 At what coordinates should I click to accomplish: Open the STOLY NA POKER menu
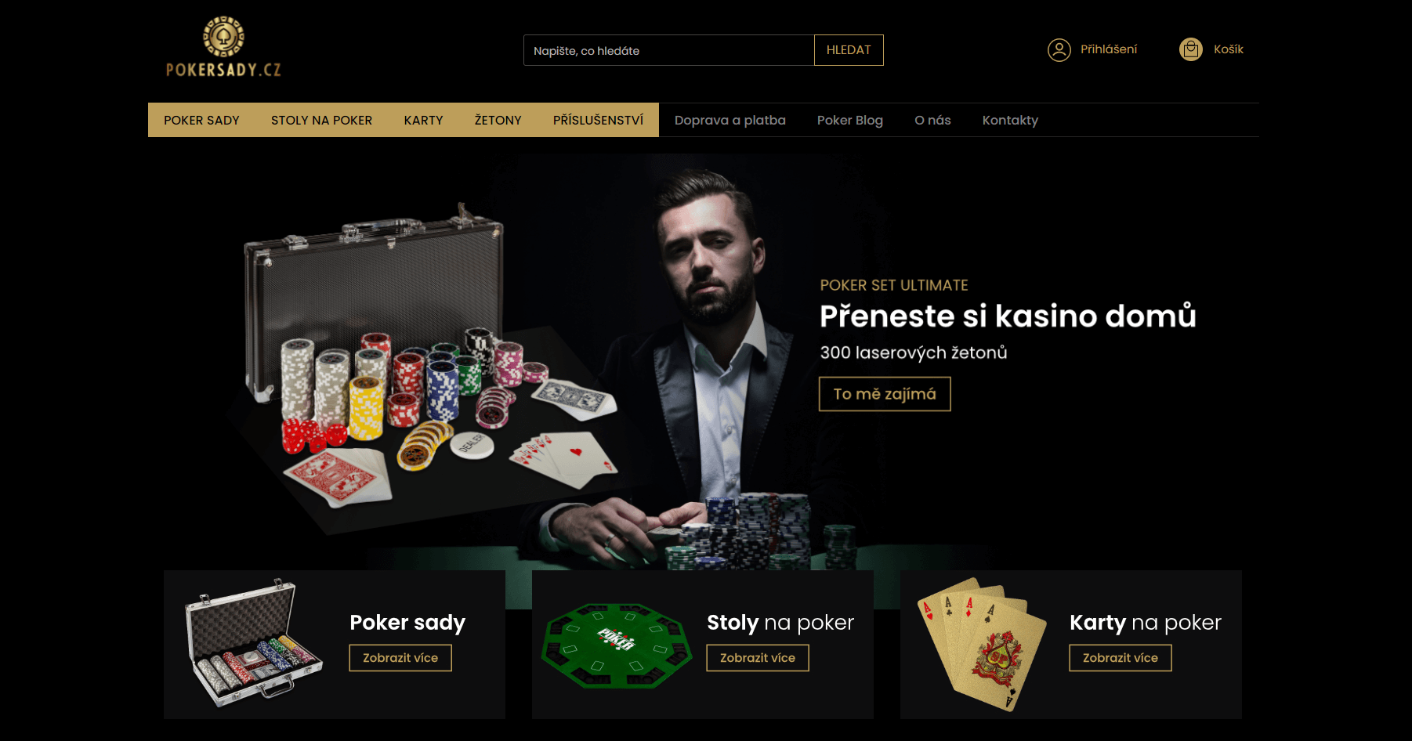(x=321, y=120)
